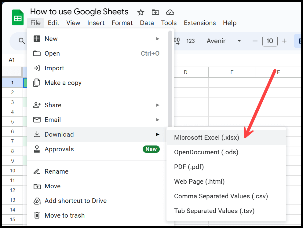The height and width of the screenshot is (228, 303).
Task: Open the Insert menu
Action: coord(96,23)
